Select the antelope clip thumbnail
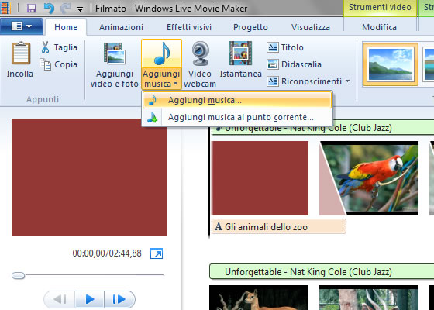434x310 pixels. [259, 298]
